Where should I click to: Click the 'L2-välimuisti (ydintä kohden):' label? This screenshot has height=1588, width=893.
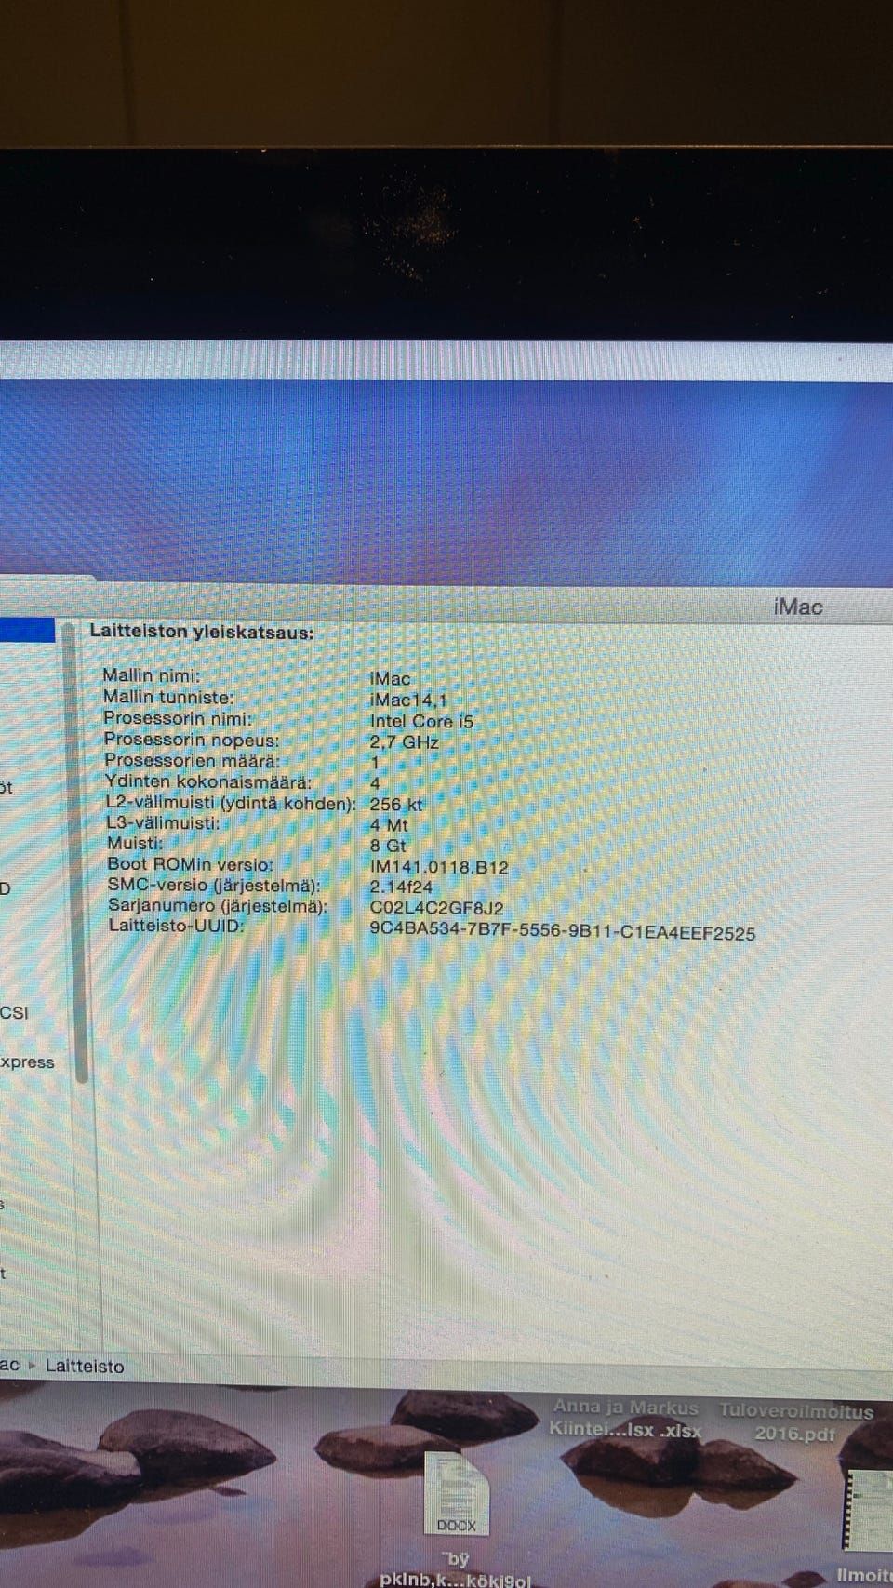(x=231, y=803)
